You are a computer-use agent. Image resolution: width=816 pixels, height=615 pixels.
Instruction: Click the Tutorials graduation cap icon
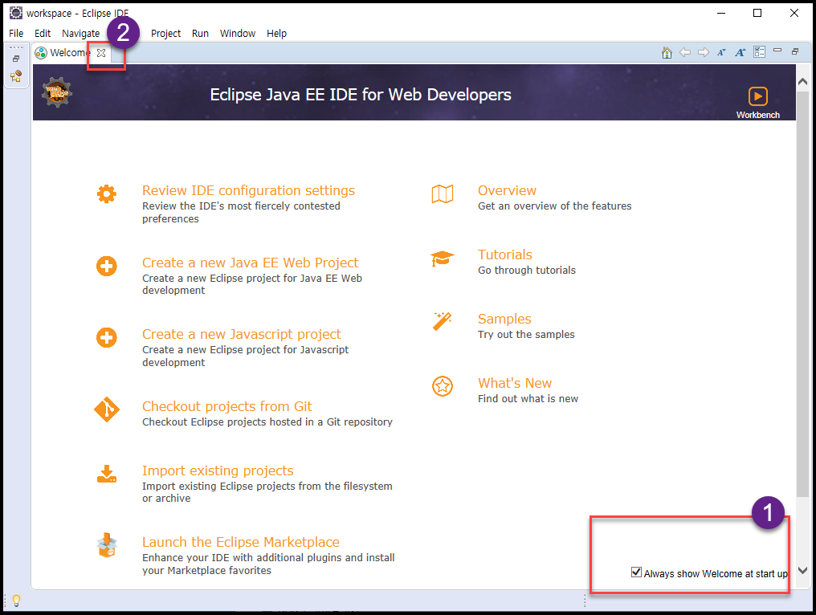[x=443, y=259]
